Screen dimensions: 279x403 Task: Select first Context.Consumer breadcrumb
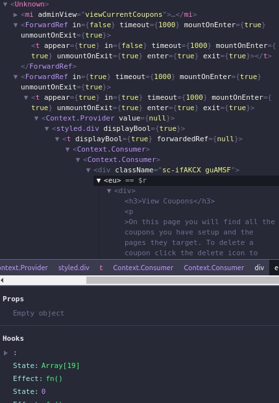click(x=143, y=268)
